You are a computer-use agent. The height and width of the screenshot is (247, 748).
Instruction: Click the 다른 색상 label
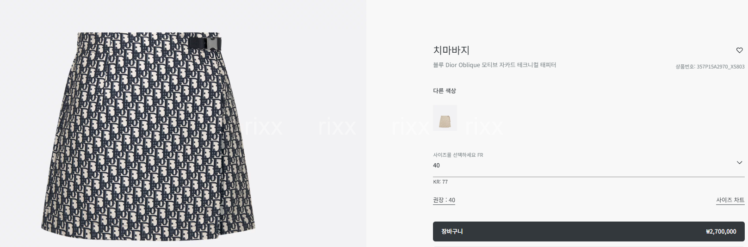coord(445,91)
